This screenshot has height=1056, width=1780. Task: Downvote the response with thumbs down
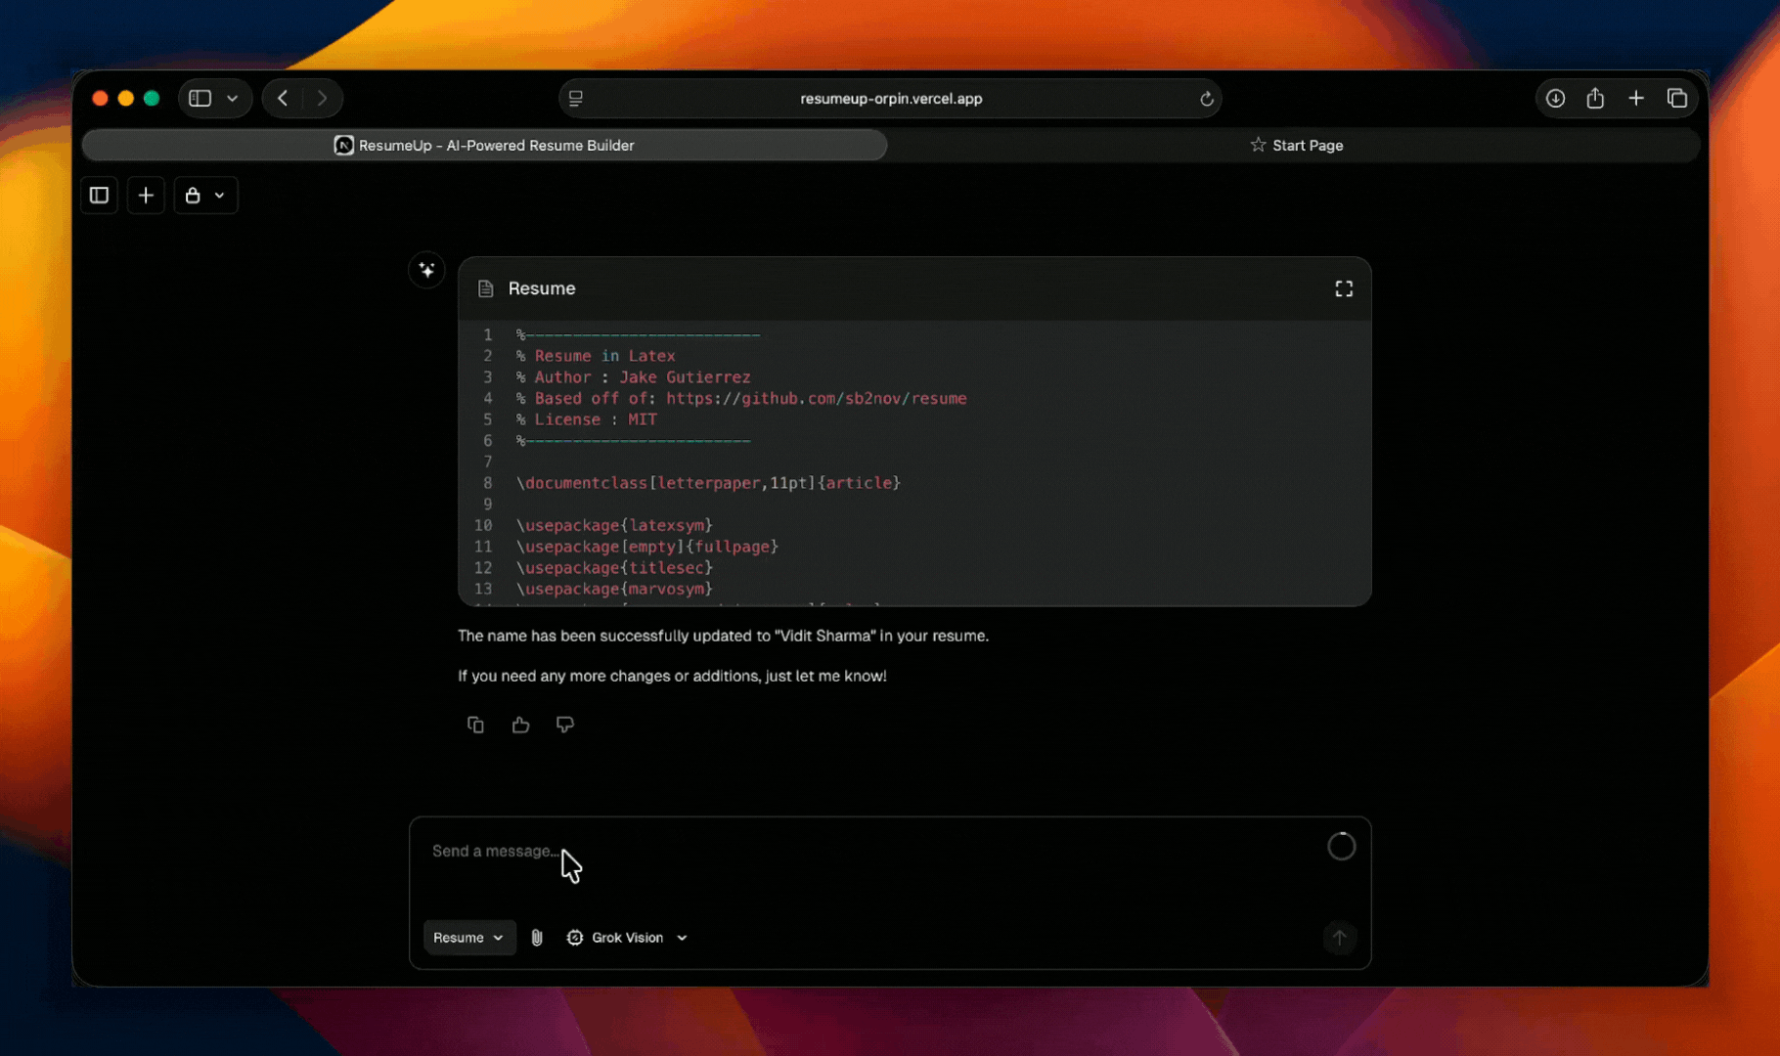565,725
